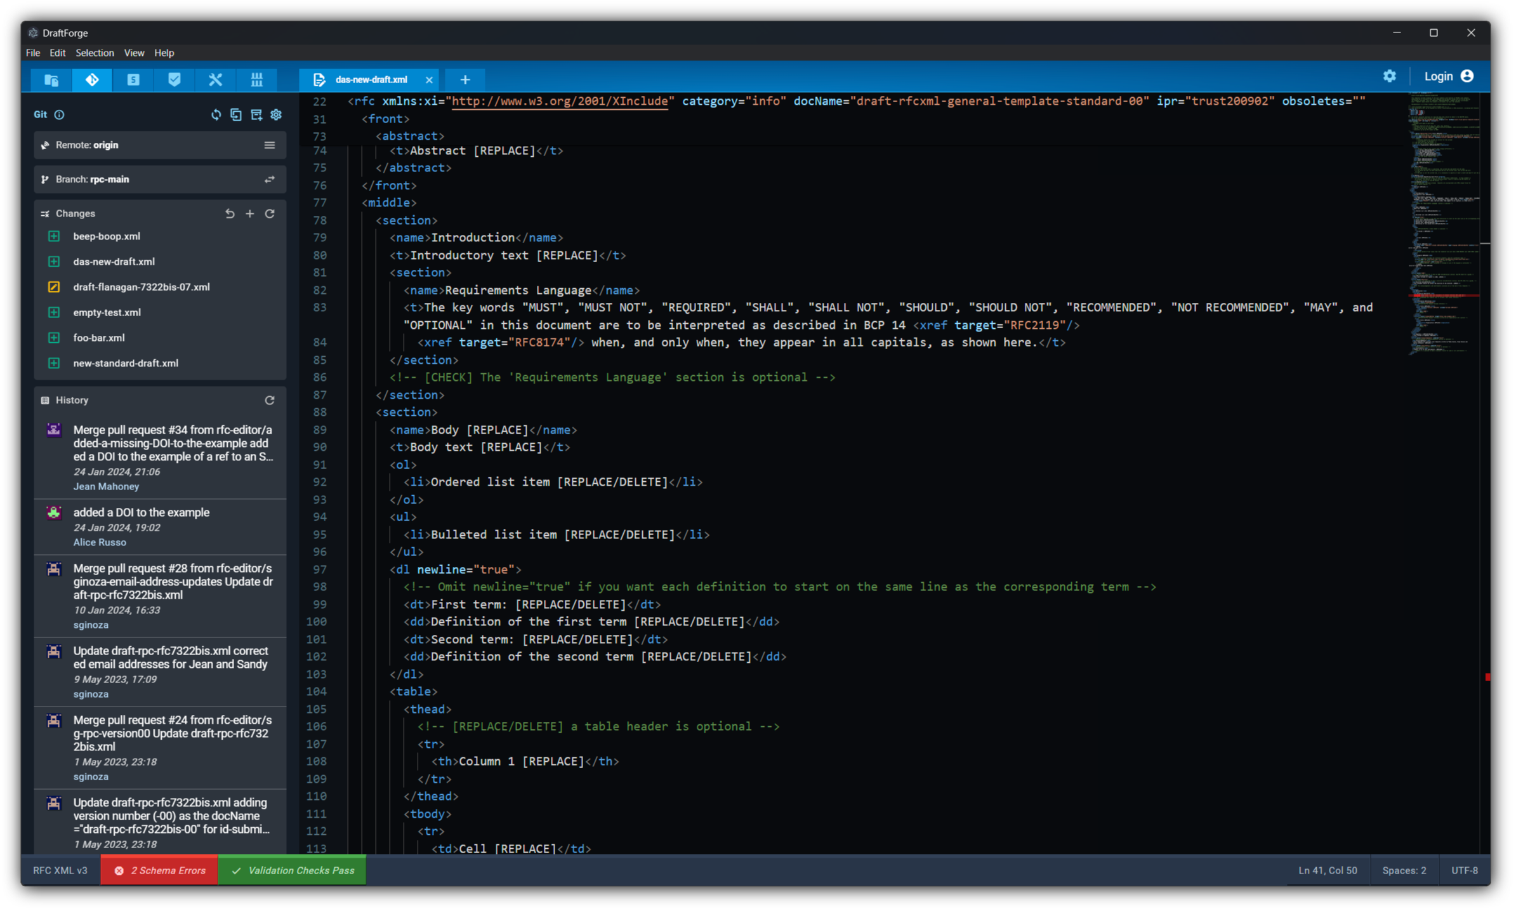Click the History section header
This screenshot has width=1516, height=911.
(72, 401)
